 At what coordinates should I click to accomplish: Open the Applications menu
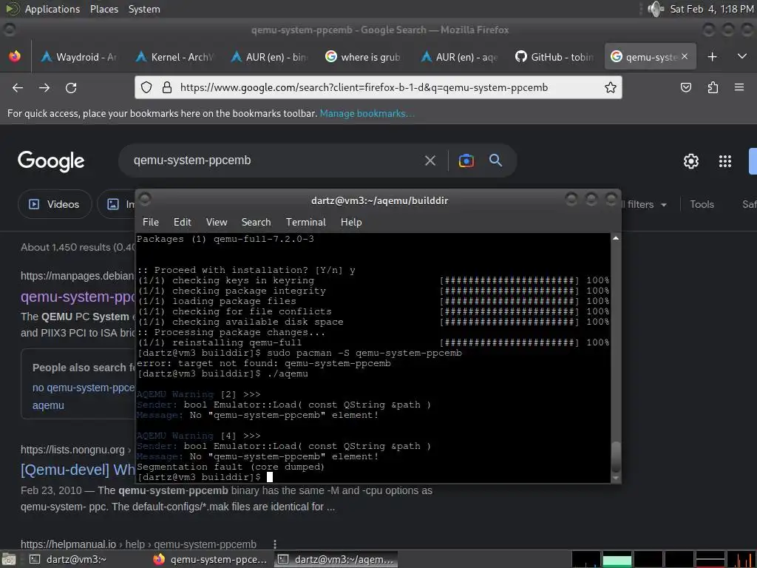pyautogui.click(x=52, y=9)
